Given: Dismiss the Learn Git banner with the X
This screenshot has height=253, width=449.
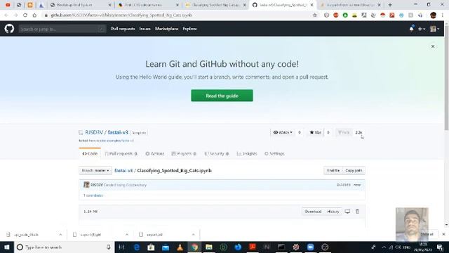Looking at the screenshot, I should [x=433, y=46].
